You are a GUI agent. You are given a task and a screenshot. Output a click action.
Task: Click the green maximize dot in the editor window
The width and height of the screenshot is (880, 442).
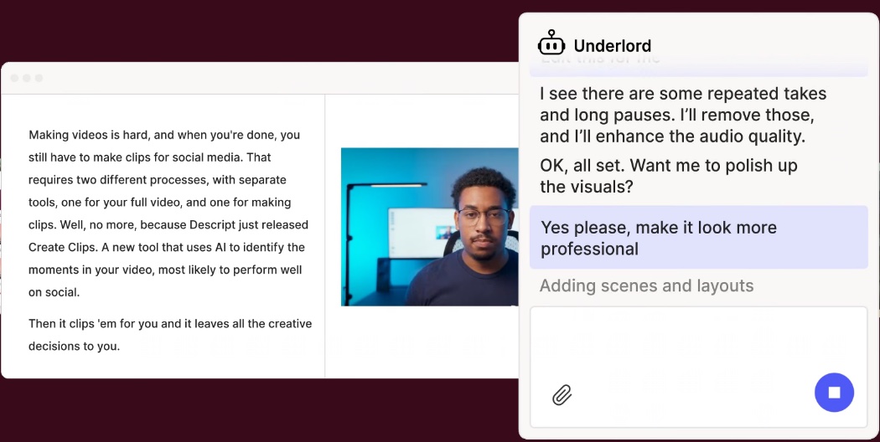[x=39, y=78]
